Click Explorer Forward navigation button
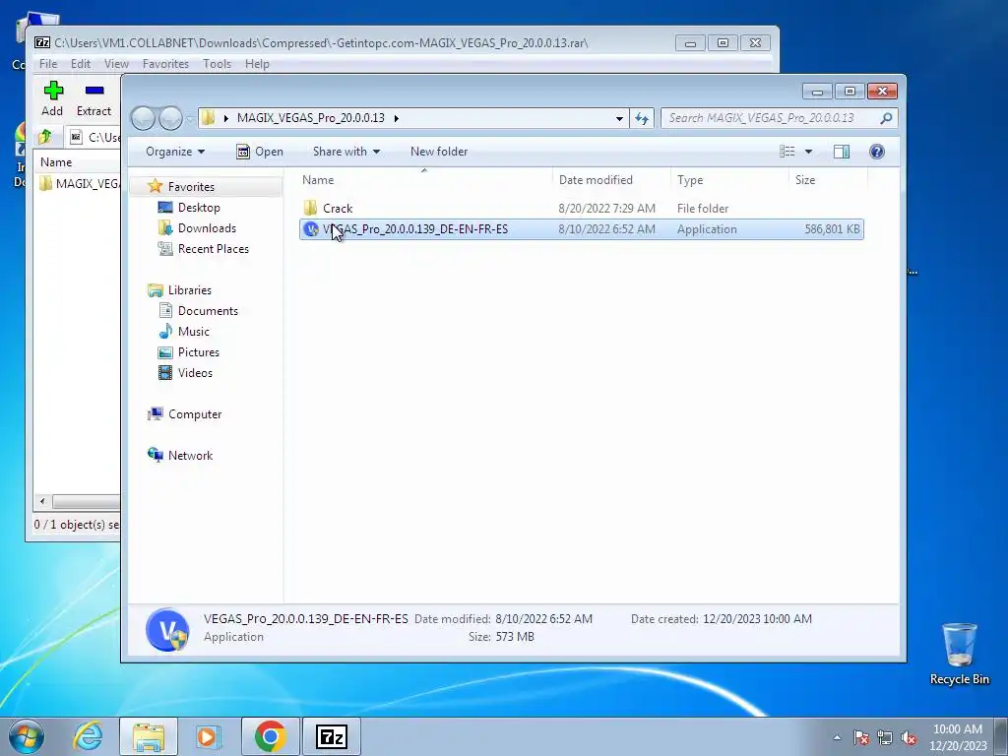The image size is (1008, 756). [170, 118]
